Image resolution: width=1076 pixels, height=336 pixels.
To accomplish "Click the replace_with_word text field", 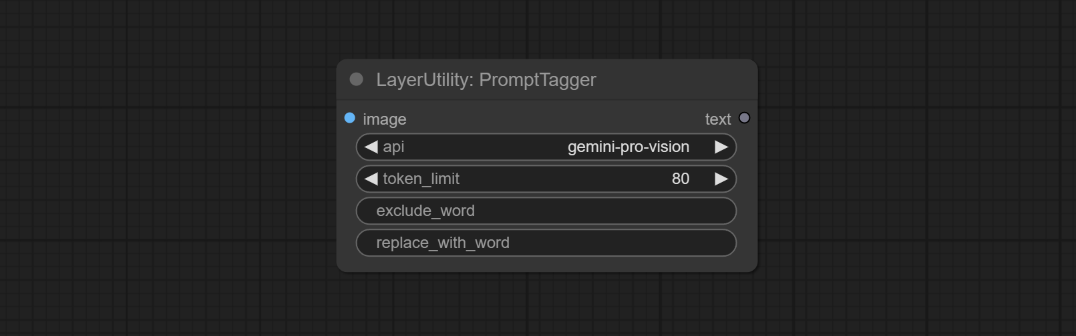I will [546, 243].
